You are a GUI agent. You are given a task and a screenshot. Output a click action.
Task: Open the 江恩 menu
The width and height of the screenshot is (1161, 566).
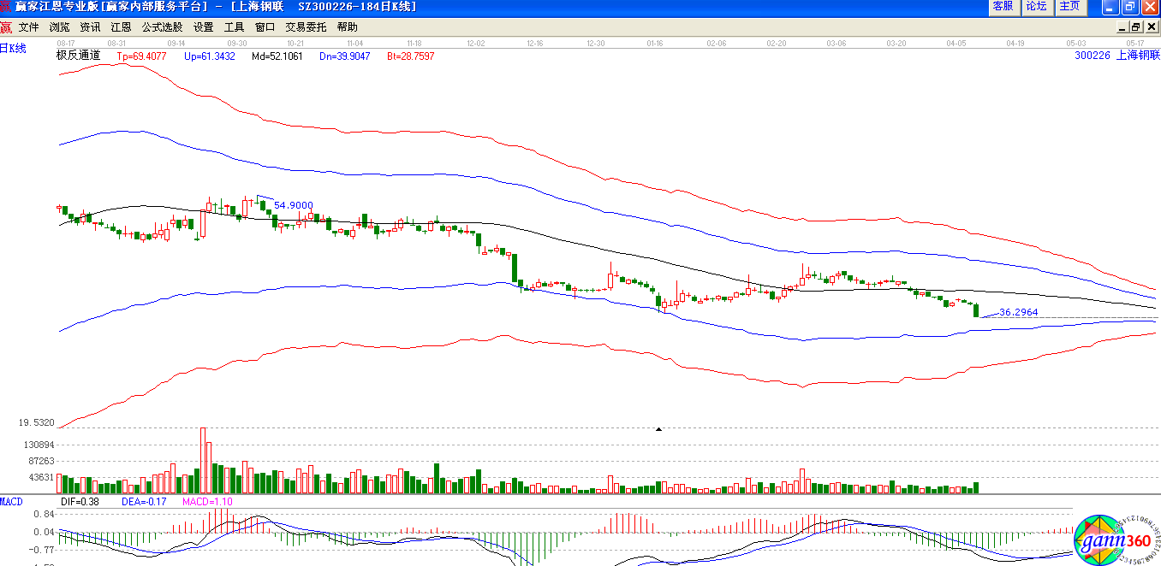[121, 27]
